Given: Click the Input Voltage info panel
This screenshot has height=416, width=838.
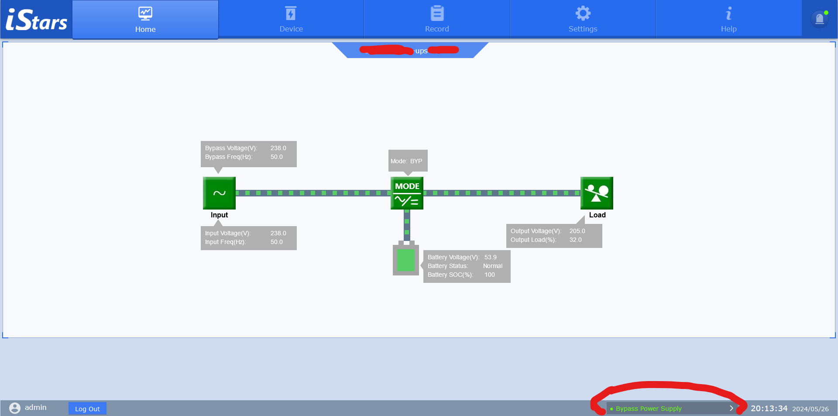Looking at the screenshot, I should (248, 238).
